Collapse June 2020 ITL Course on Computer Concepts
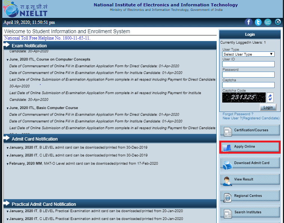This screenshot has height=223, width=284. pyautogui.click(x=7, y=60)
